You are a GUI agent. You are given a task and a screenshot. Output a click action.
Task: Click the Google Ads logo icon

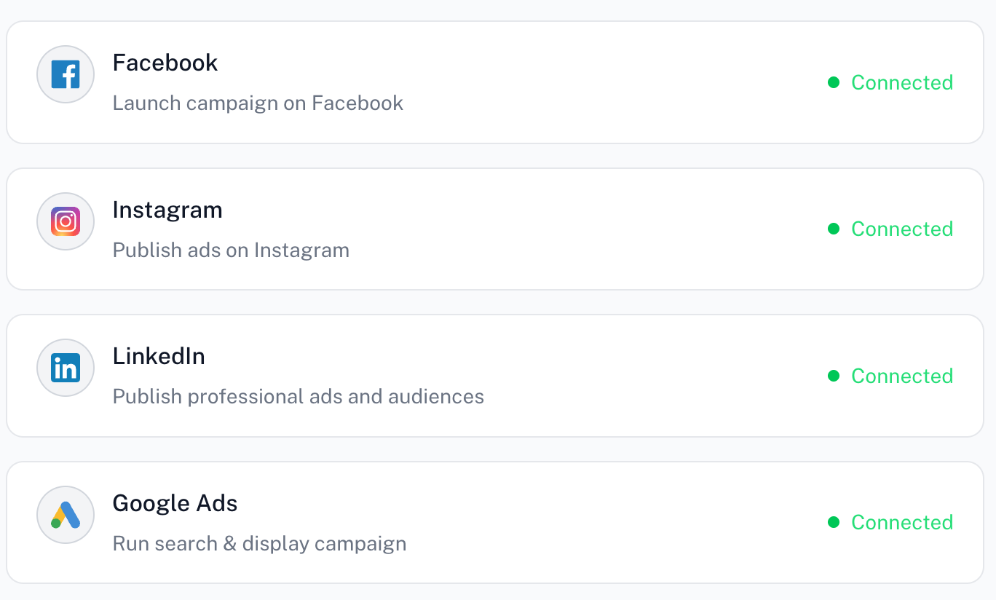(66, 515)
